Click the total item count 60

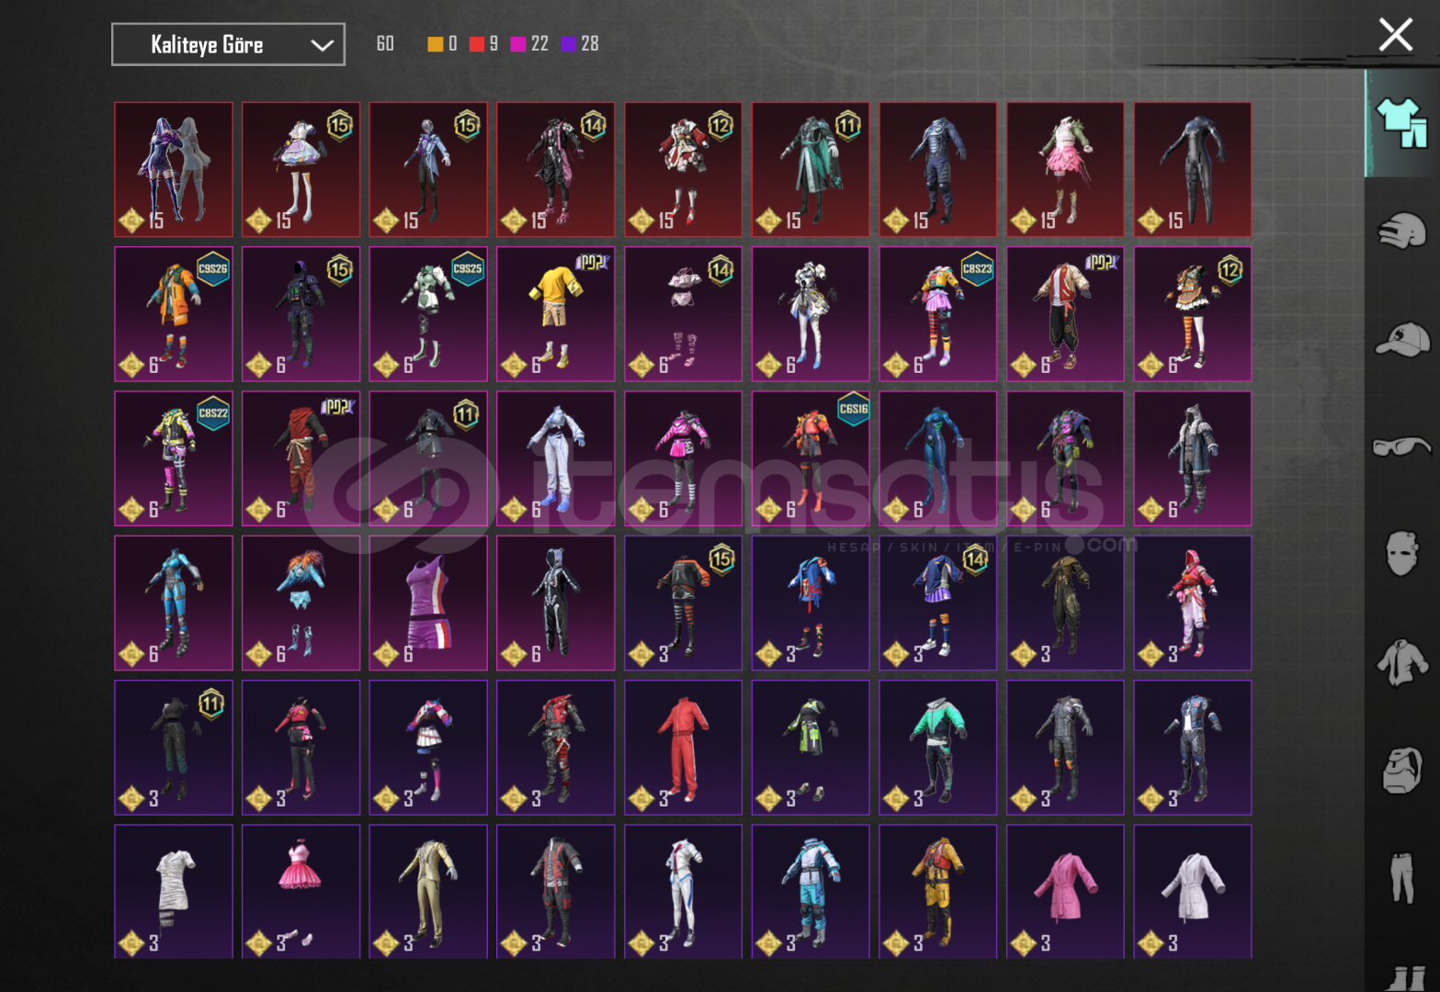click(x=385, y=44)
